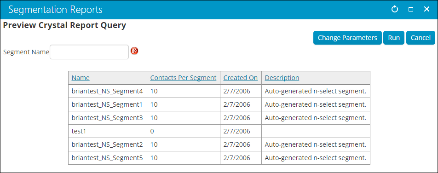The image size is (438, 173).
Task: Sort by Created On column header
Action: tap(241, 78)
